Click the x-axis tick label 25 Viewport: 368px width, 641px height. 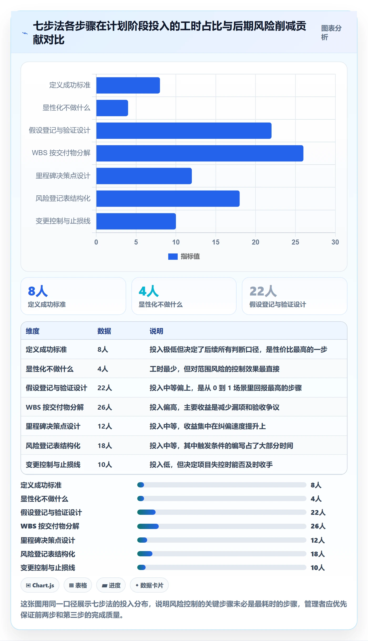[x=295, y=242]
